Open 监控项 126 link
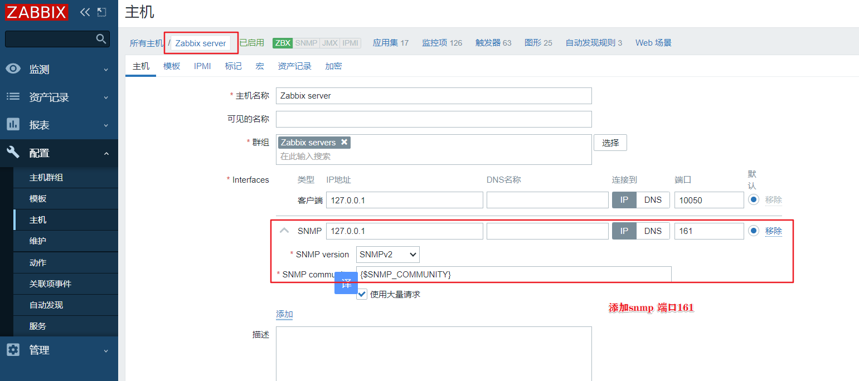The width and height of the screenshot is (859, 381). click(442, 42)
